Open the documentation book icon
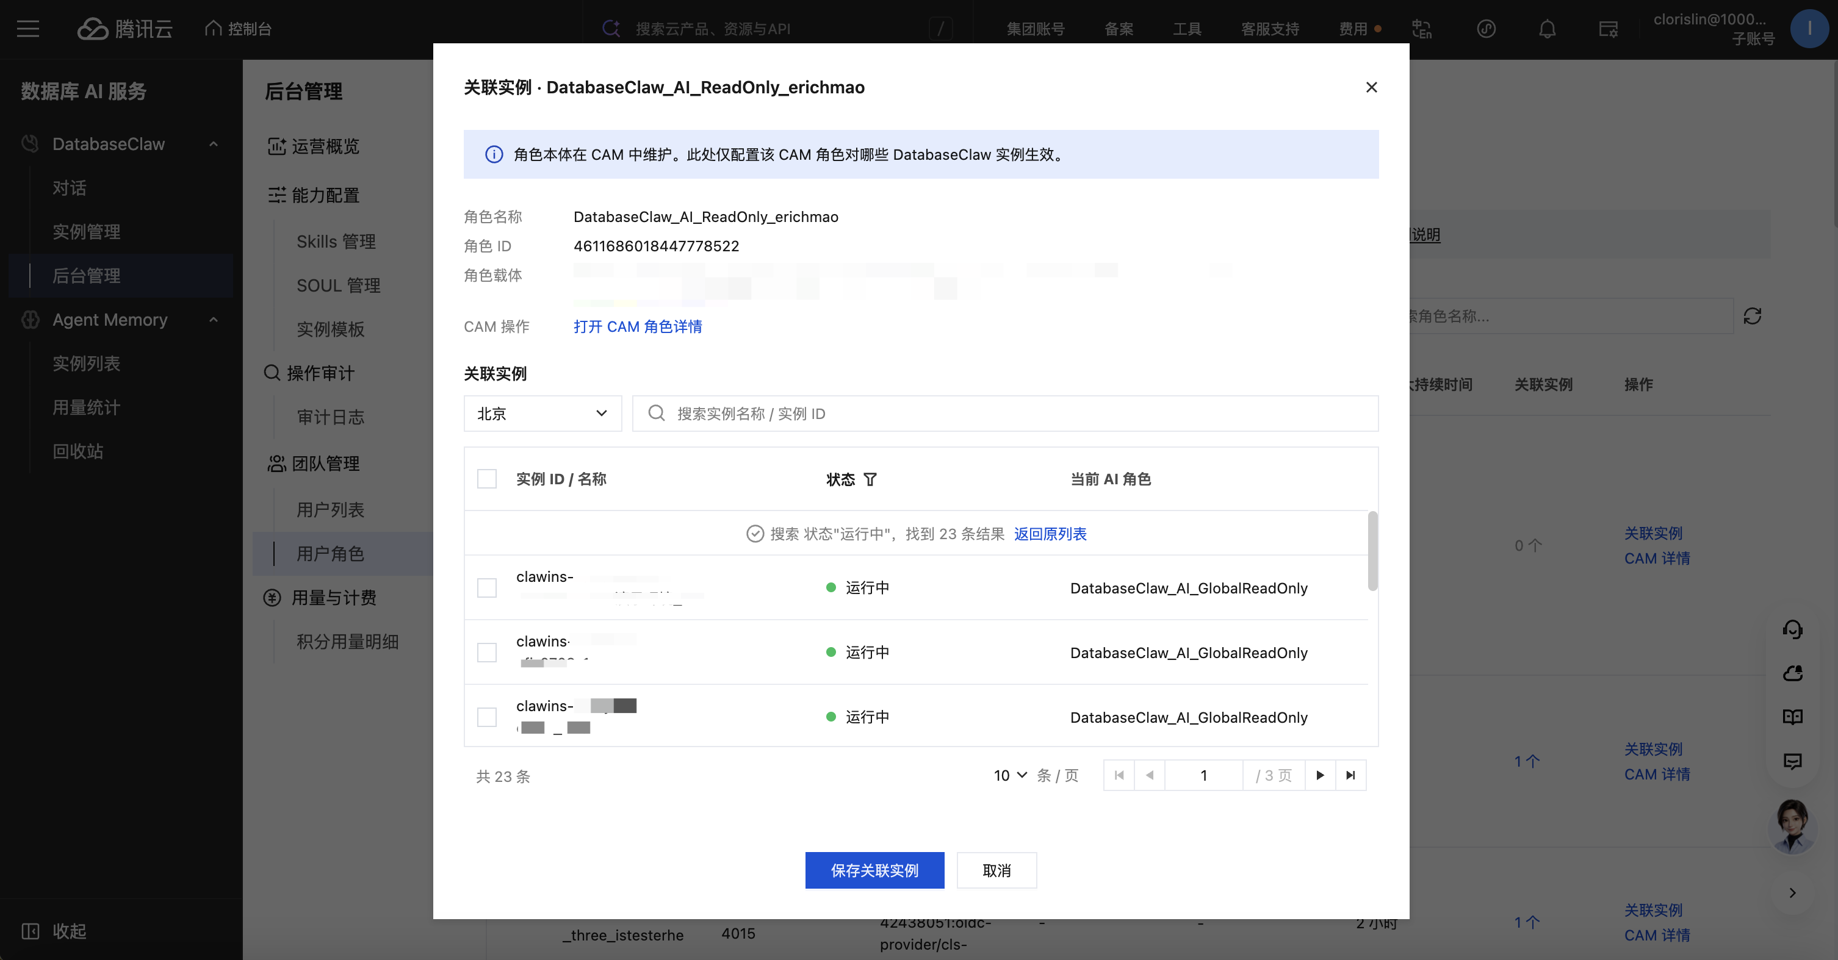Image resolution: width=1838 pixels, height=960 pixels. click(1792, 717)
